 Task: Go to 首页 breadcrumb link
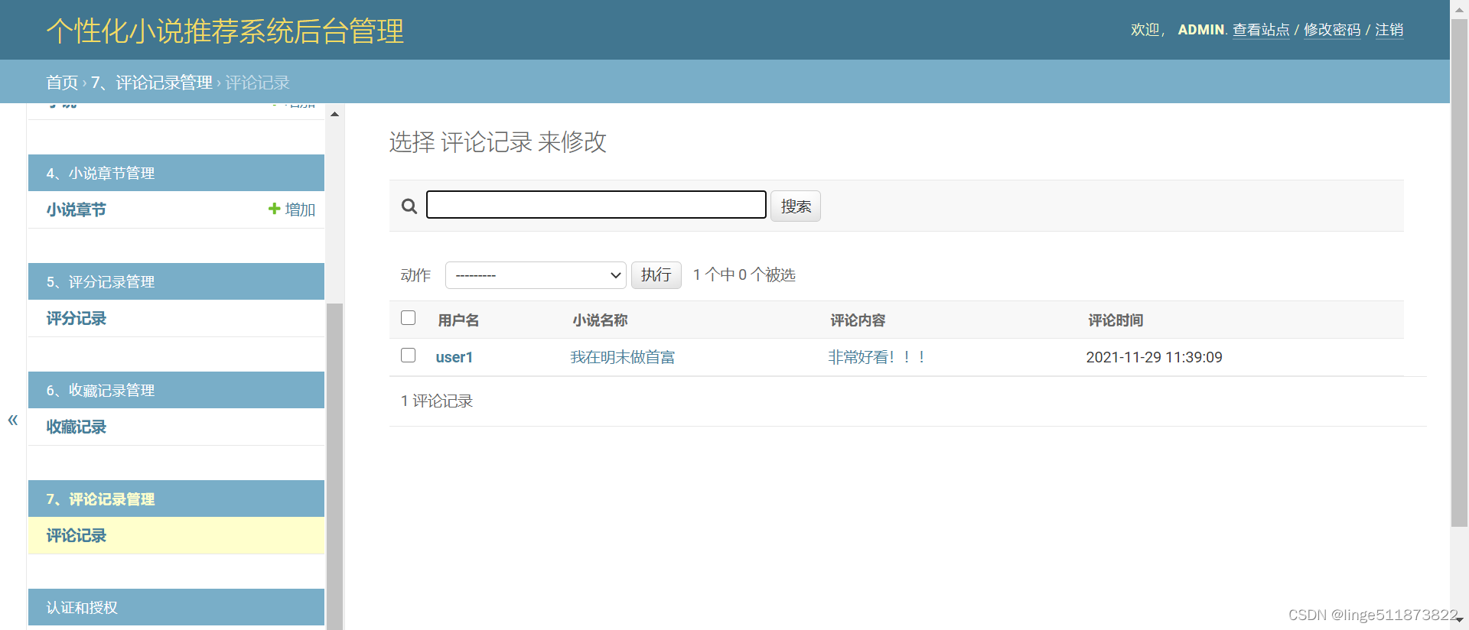(x=62, y=83)
